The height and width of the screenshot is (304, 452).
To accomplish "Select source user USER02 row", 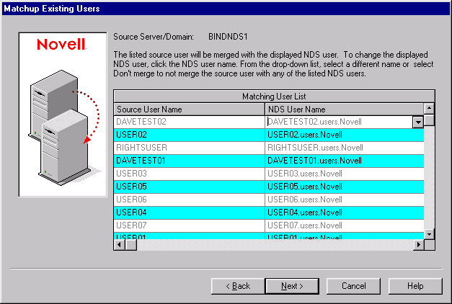I will click(x=189, y=135).
